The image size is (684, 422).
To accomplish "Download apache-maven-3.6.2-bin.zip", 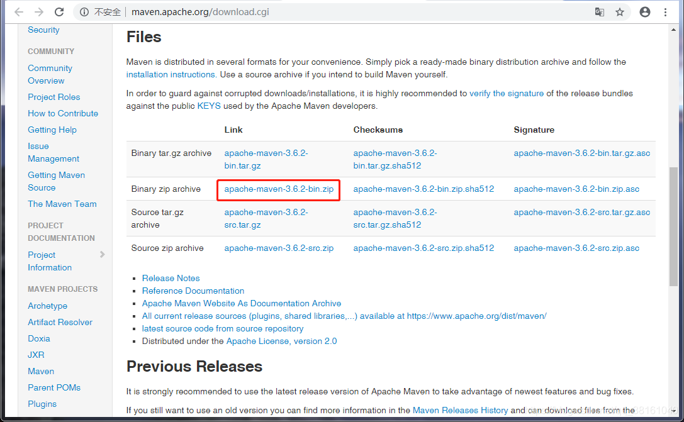I will [279, 189].
